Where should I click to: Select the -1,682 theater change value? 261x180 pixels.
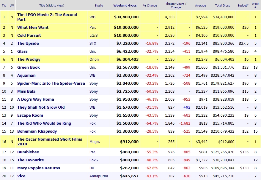[x=185, y=123]
